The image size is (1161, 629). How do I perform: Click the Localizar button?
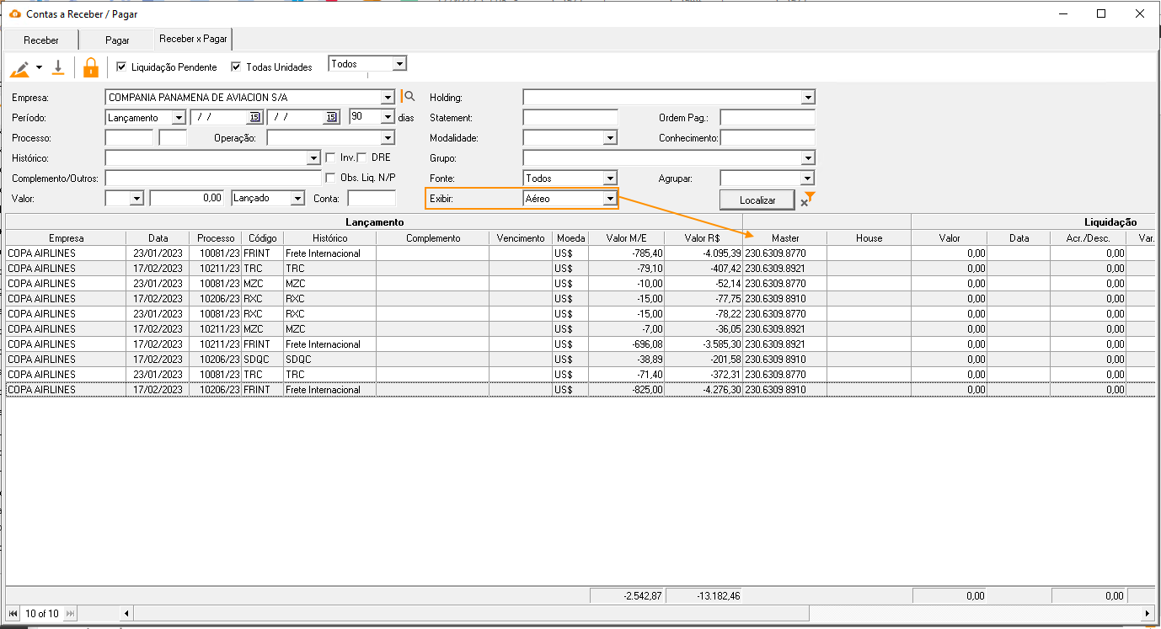point(757,200)
